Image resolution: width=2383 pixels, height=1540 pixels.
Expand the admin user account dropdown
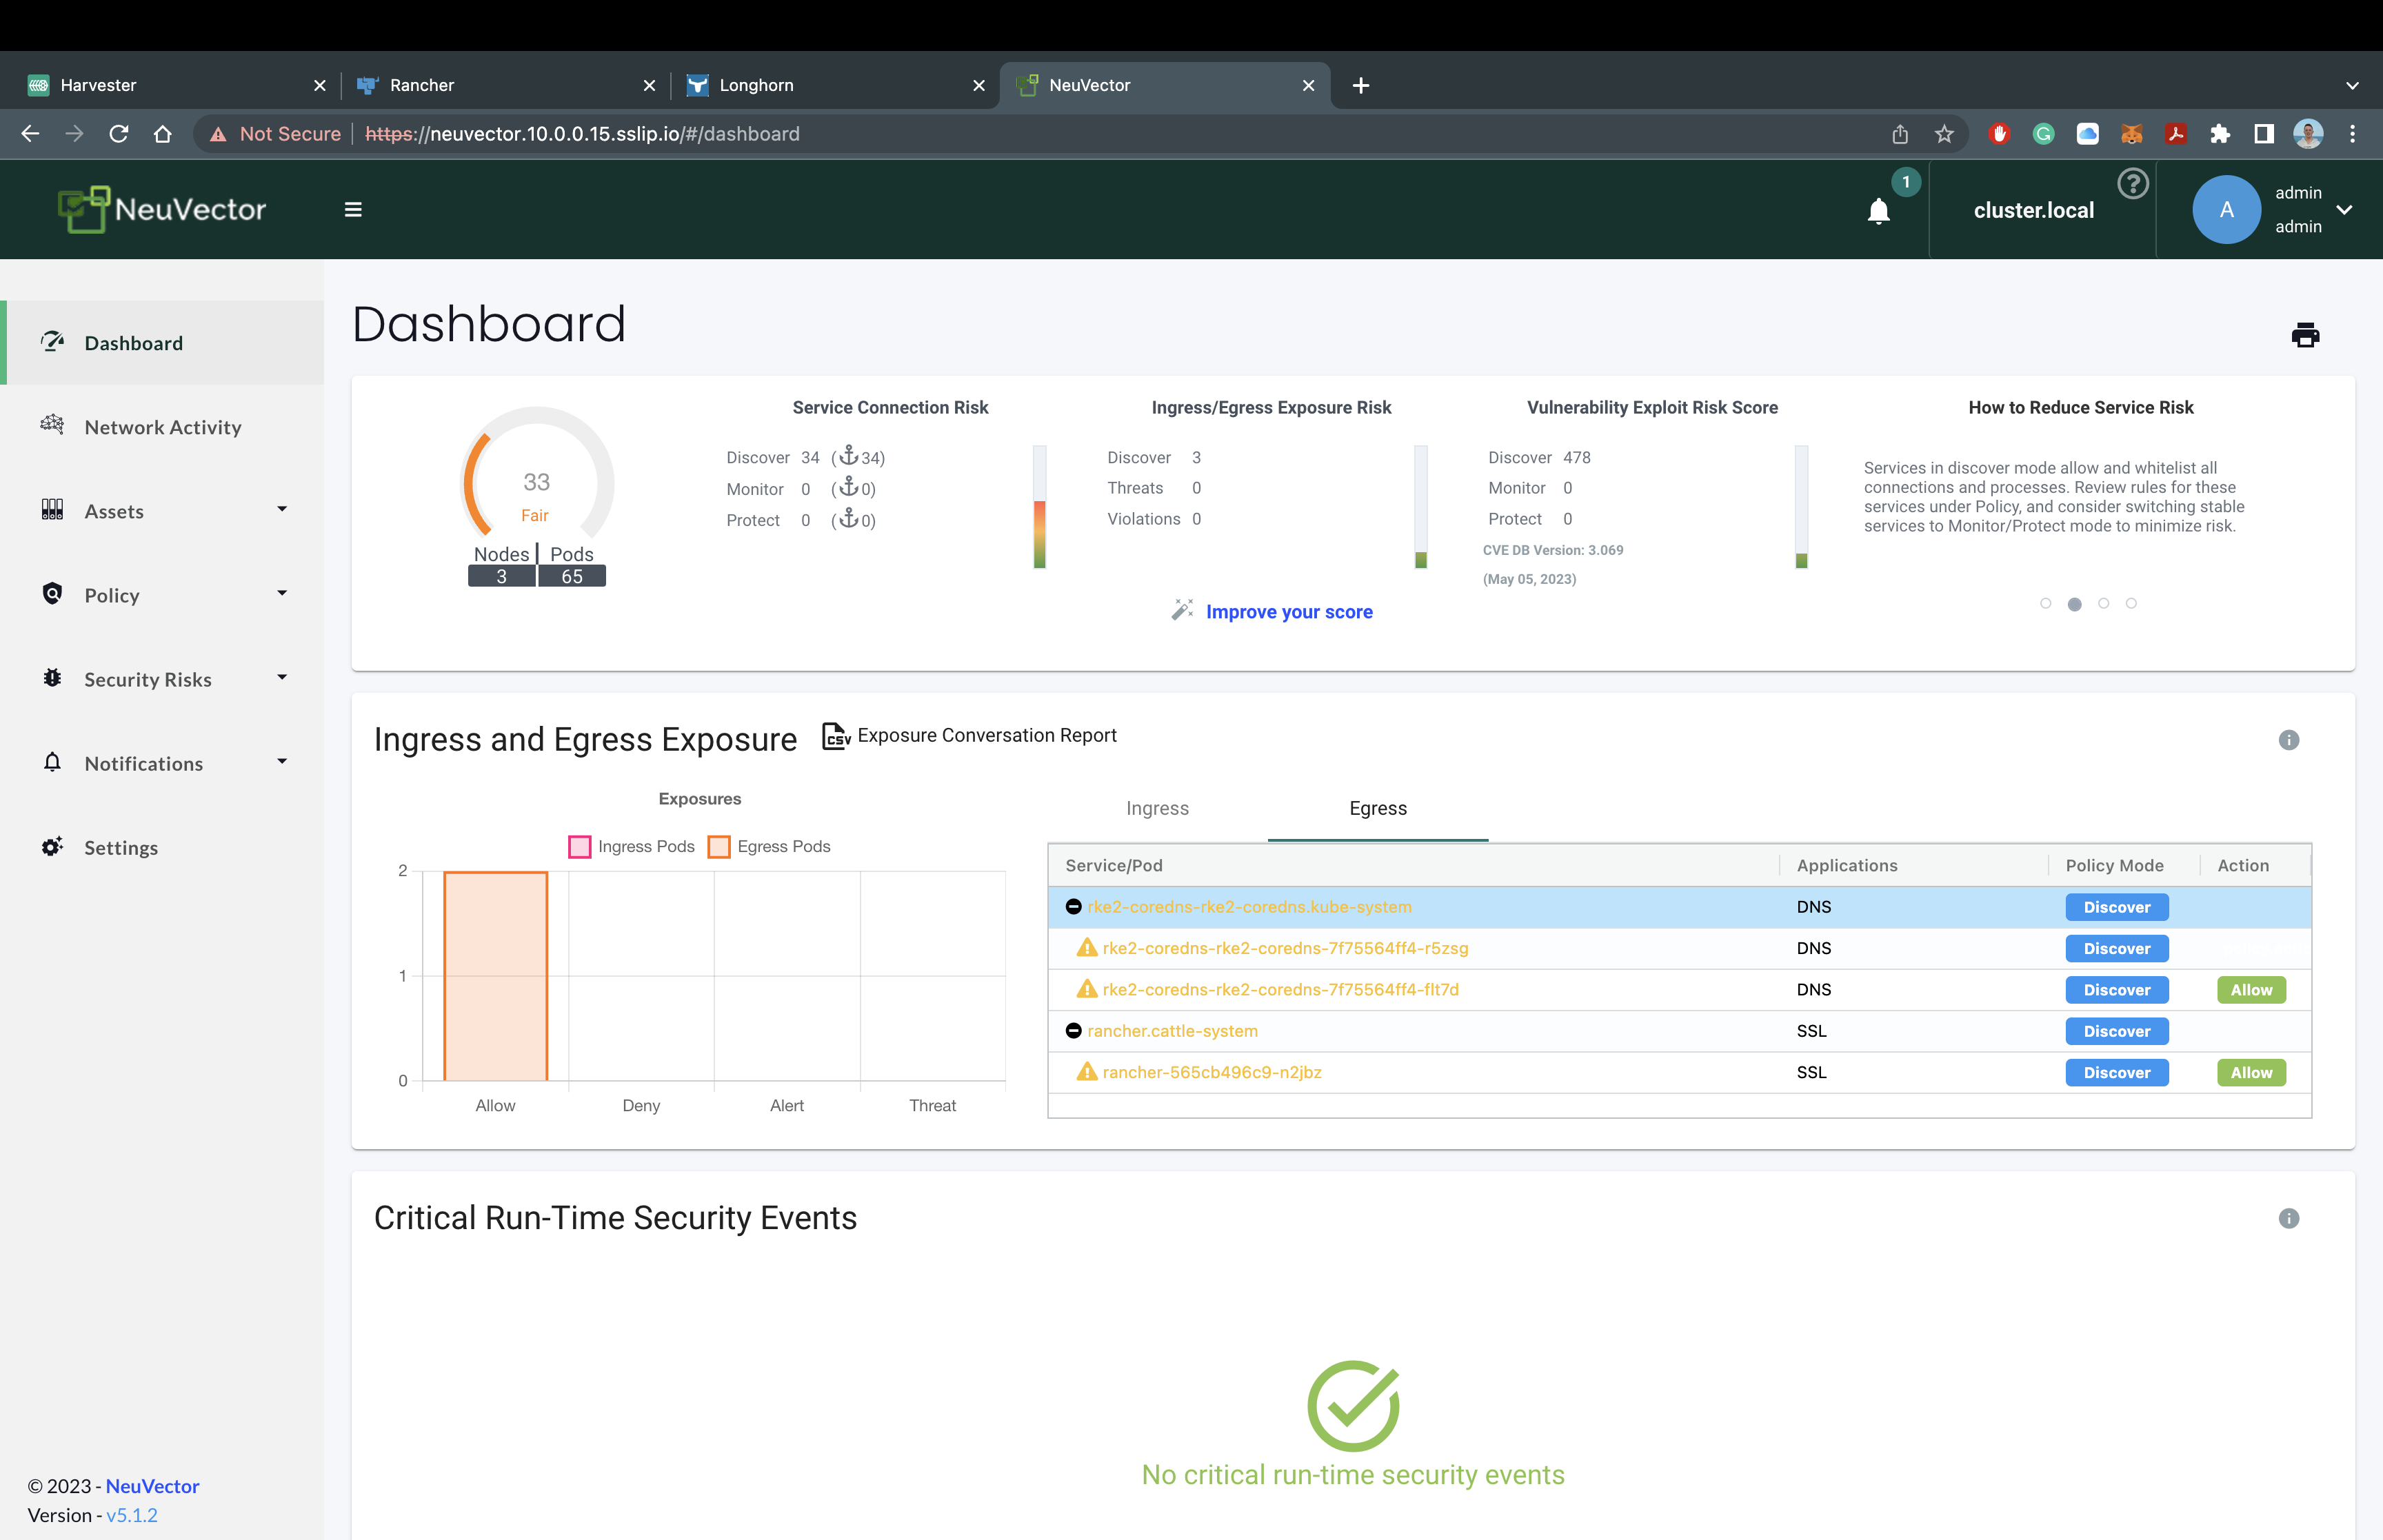[x=2344, y=209]
